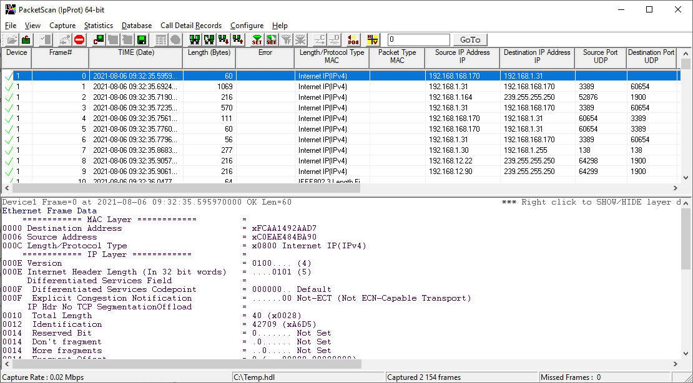This screenshot has height=383, width=693.
Task: Click detail pane horizontal scroll left arrow
Action: pyautogui.click(x=7, y=364)
